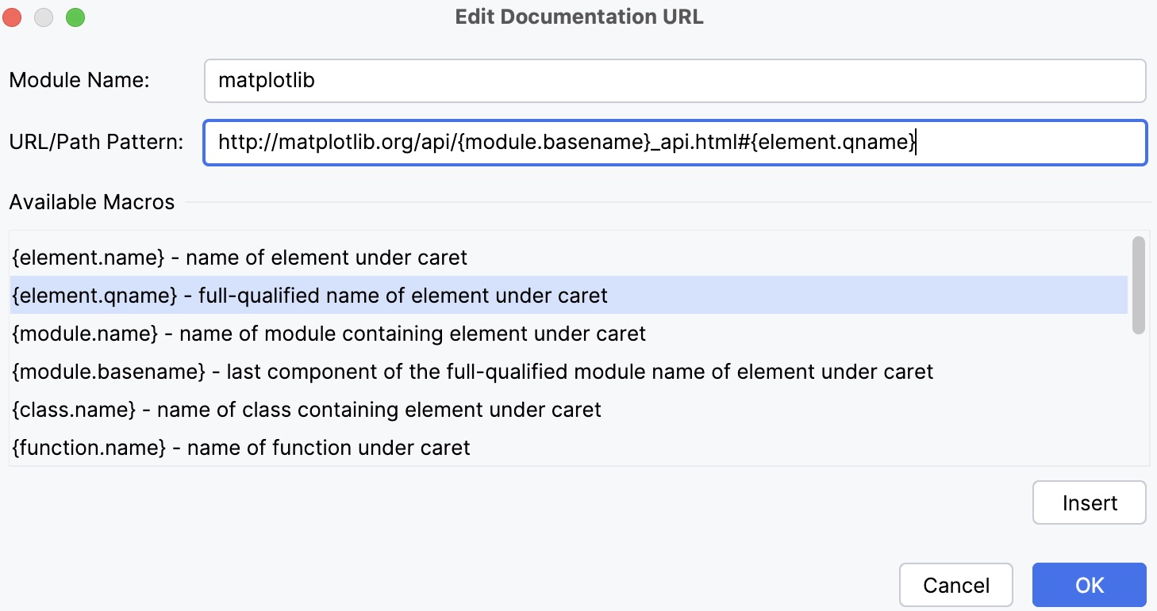Select the {element.name} macro entry
Screen dimensions: 1157x611
pos(238,257)
